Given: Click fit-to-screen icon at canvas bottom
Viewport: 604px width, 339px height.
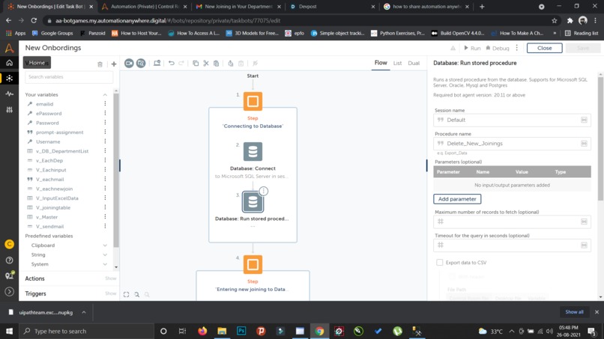Looking at the screenshot, I should tap(127, 294).
